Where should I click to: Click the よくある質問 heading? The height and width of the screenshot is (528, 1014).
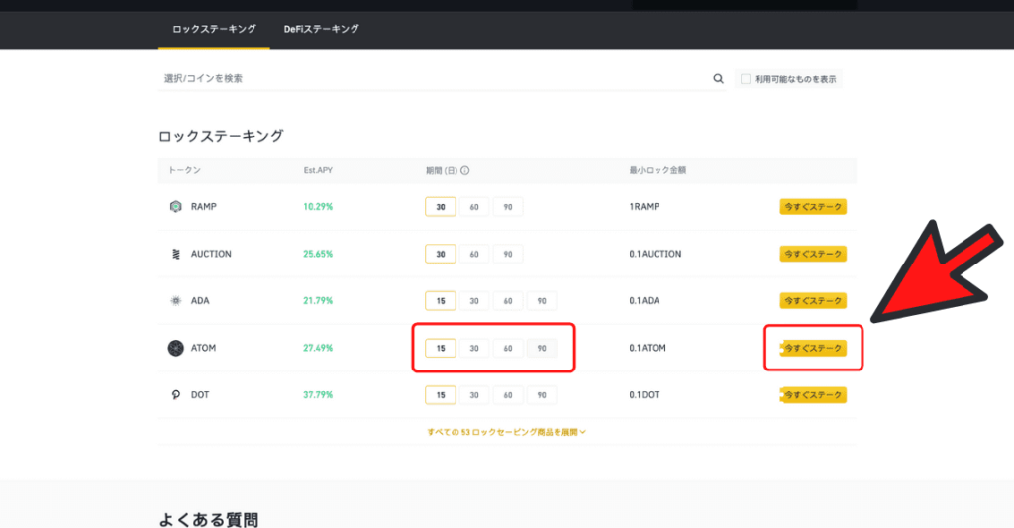coord(209,520)
